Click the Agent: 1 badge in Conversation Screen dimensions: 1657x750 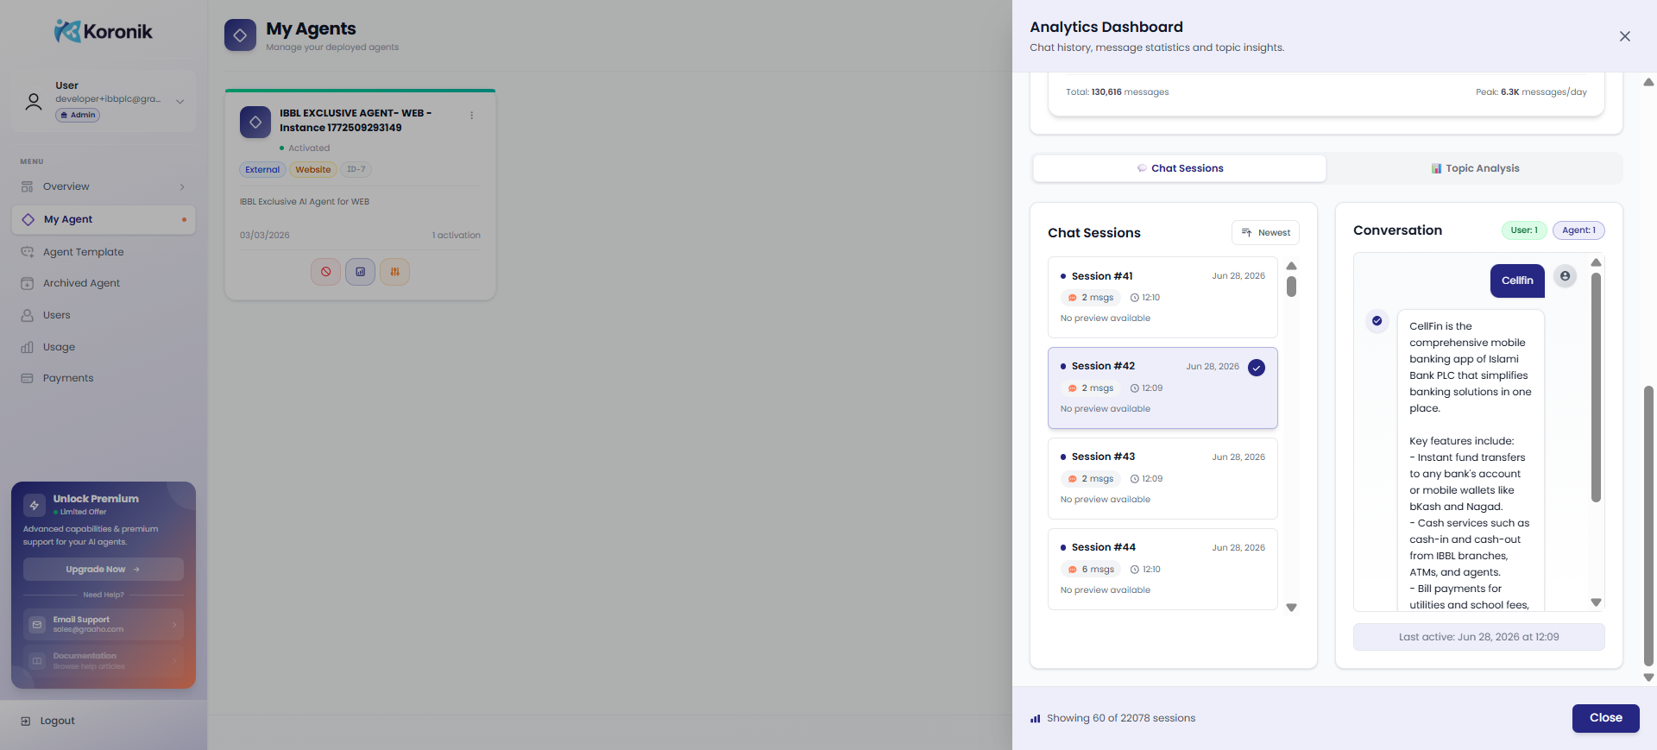[x=1578, y=230]
